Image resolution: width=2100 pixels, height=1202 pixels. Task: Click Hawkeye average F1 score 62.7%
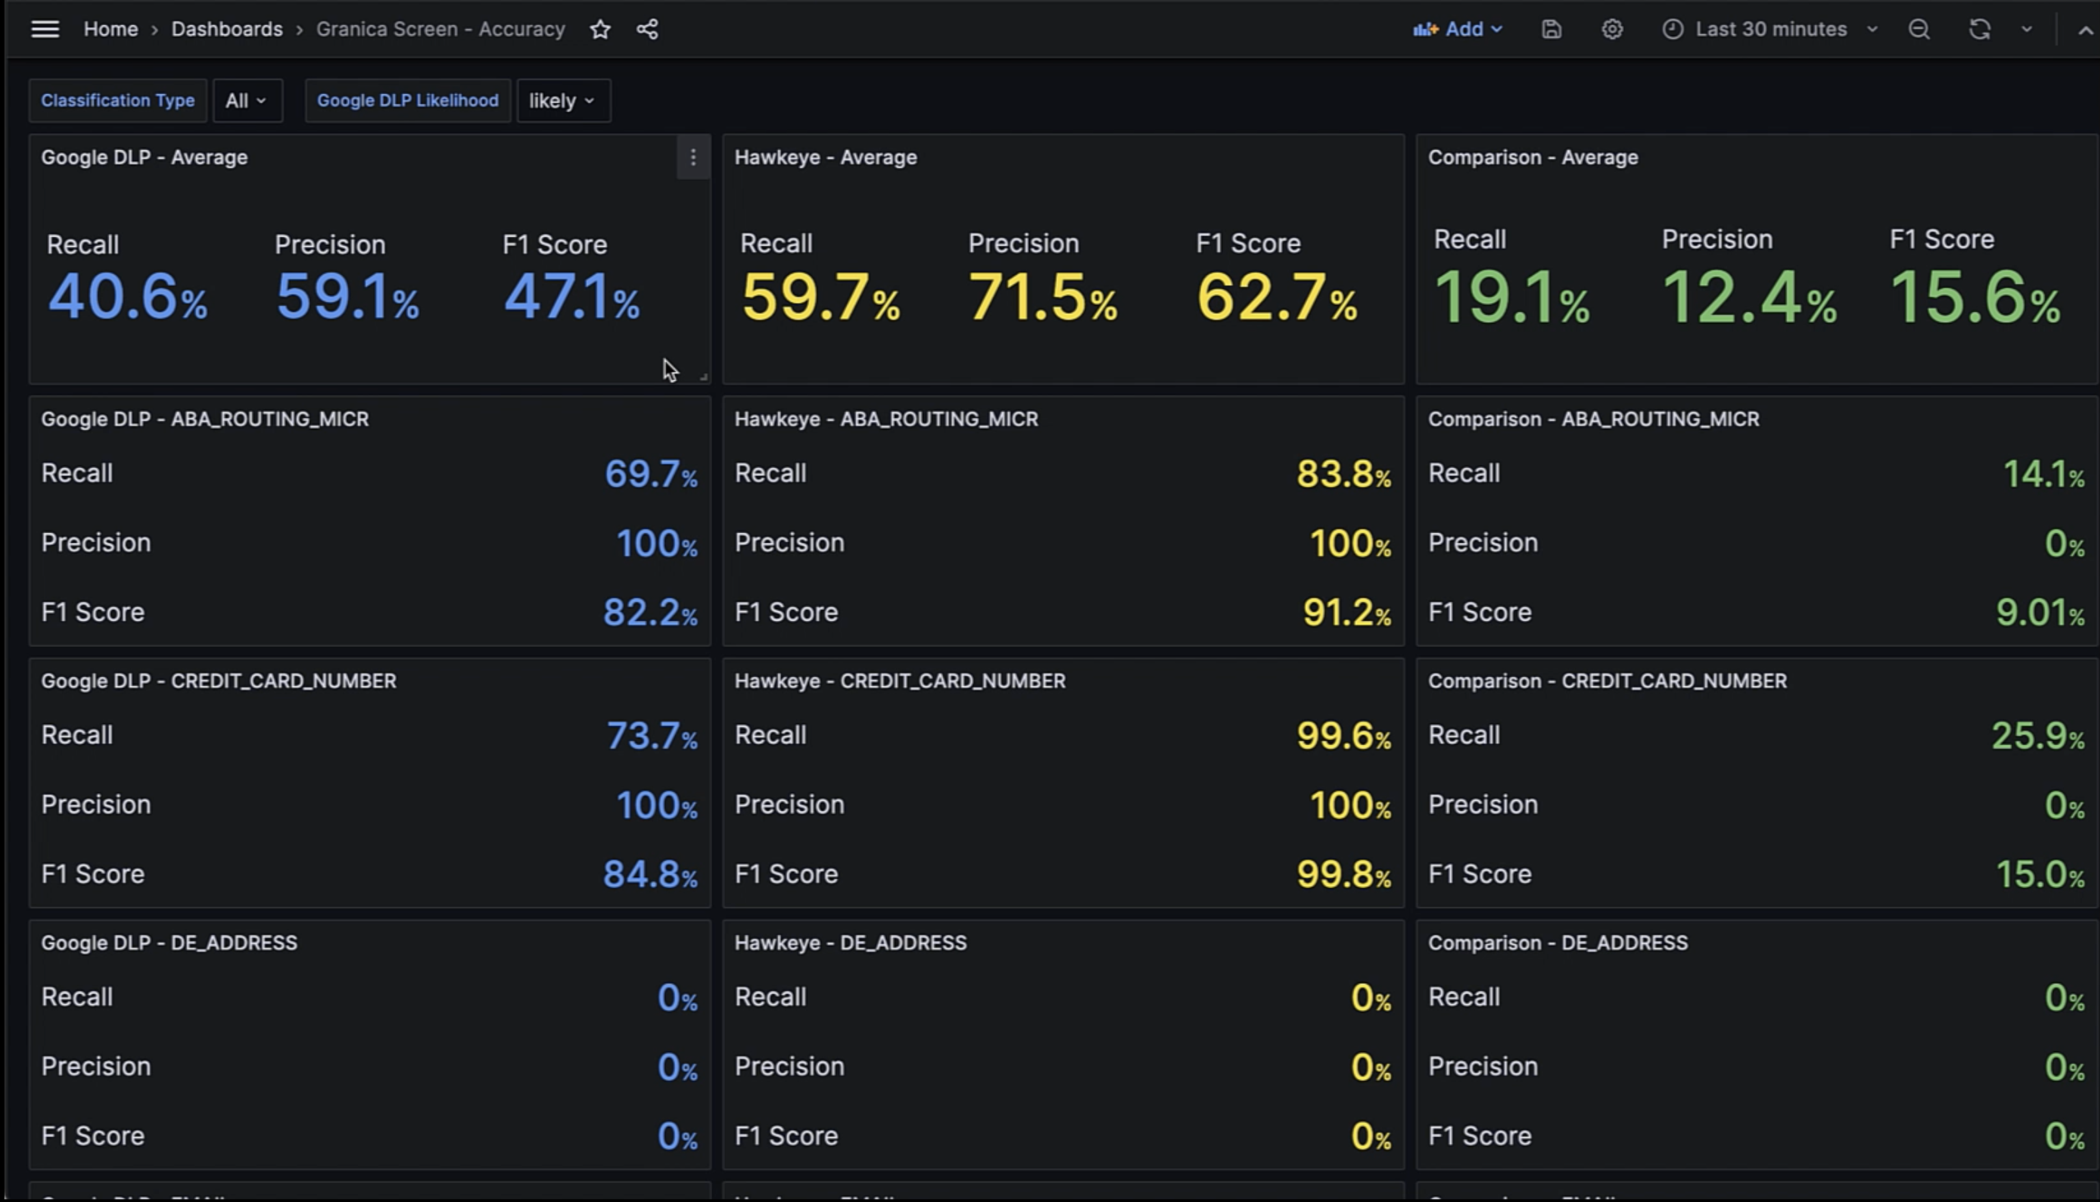coord(1276,297)
